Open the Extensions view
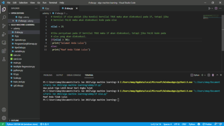 (4, 51)
